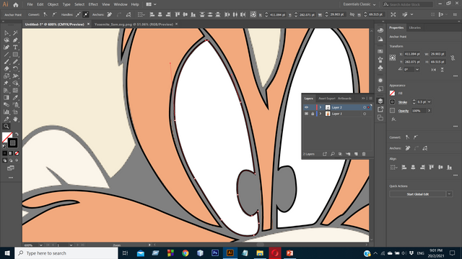Expand Layer 2 contents
The height and width of the screenshot is (259, 462).
(321, 107)
